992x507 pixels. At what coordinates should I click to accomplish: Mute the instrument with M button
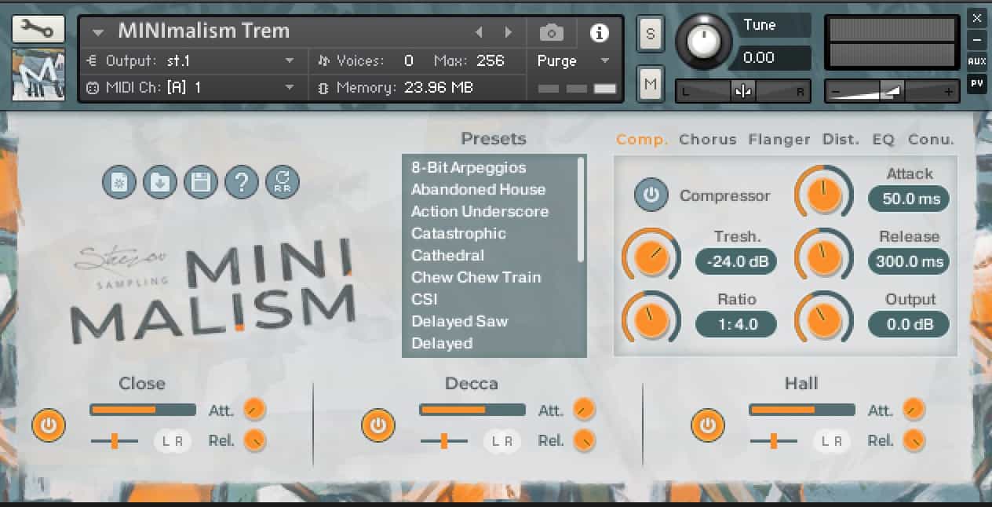tap(651, 83)
